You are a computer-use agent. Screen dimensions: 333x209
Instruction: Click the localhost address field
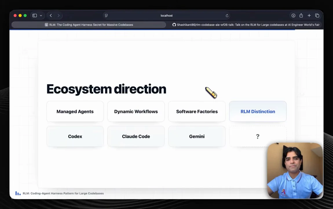click(166, 16)
